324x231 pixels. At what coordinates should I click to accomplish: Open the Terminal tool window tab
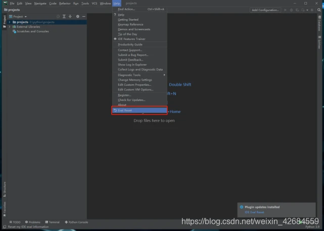coord(52,222)
